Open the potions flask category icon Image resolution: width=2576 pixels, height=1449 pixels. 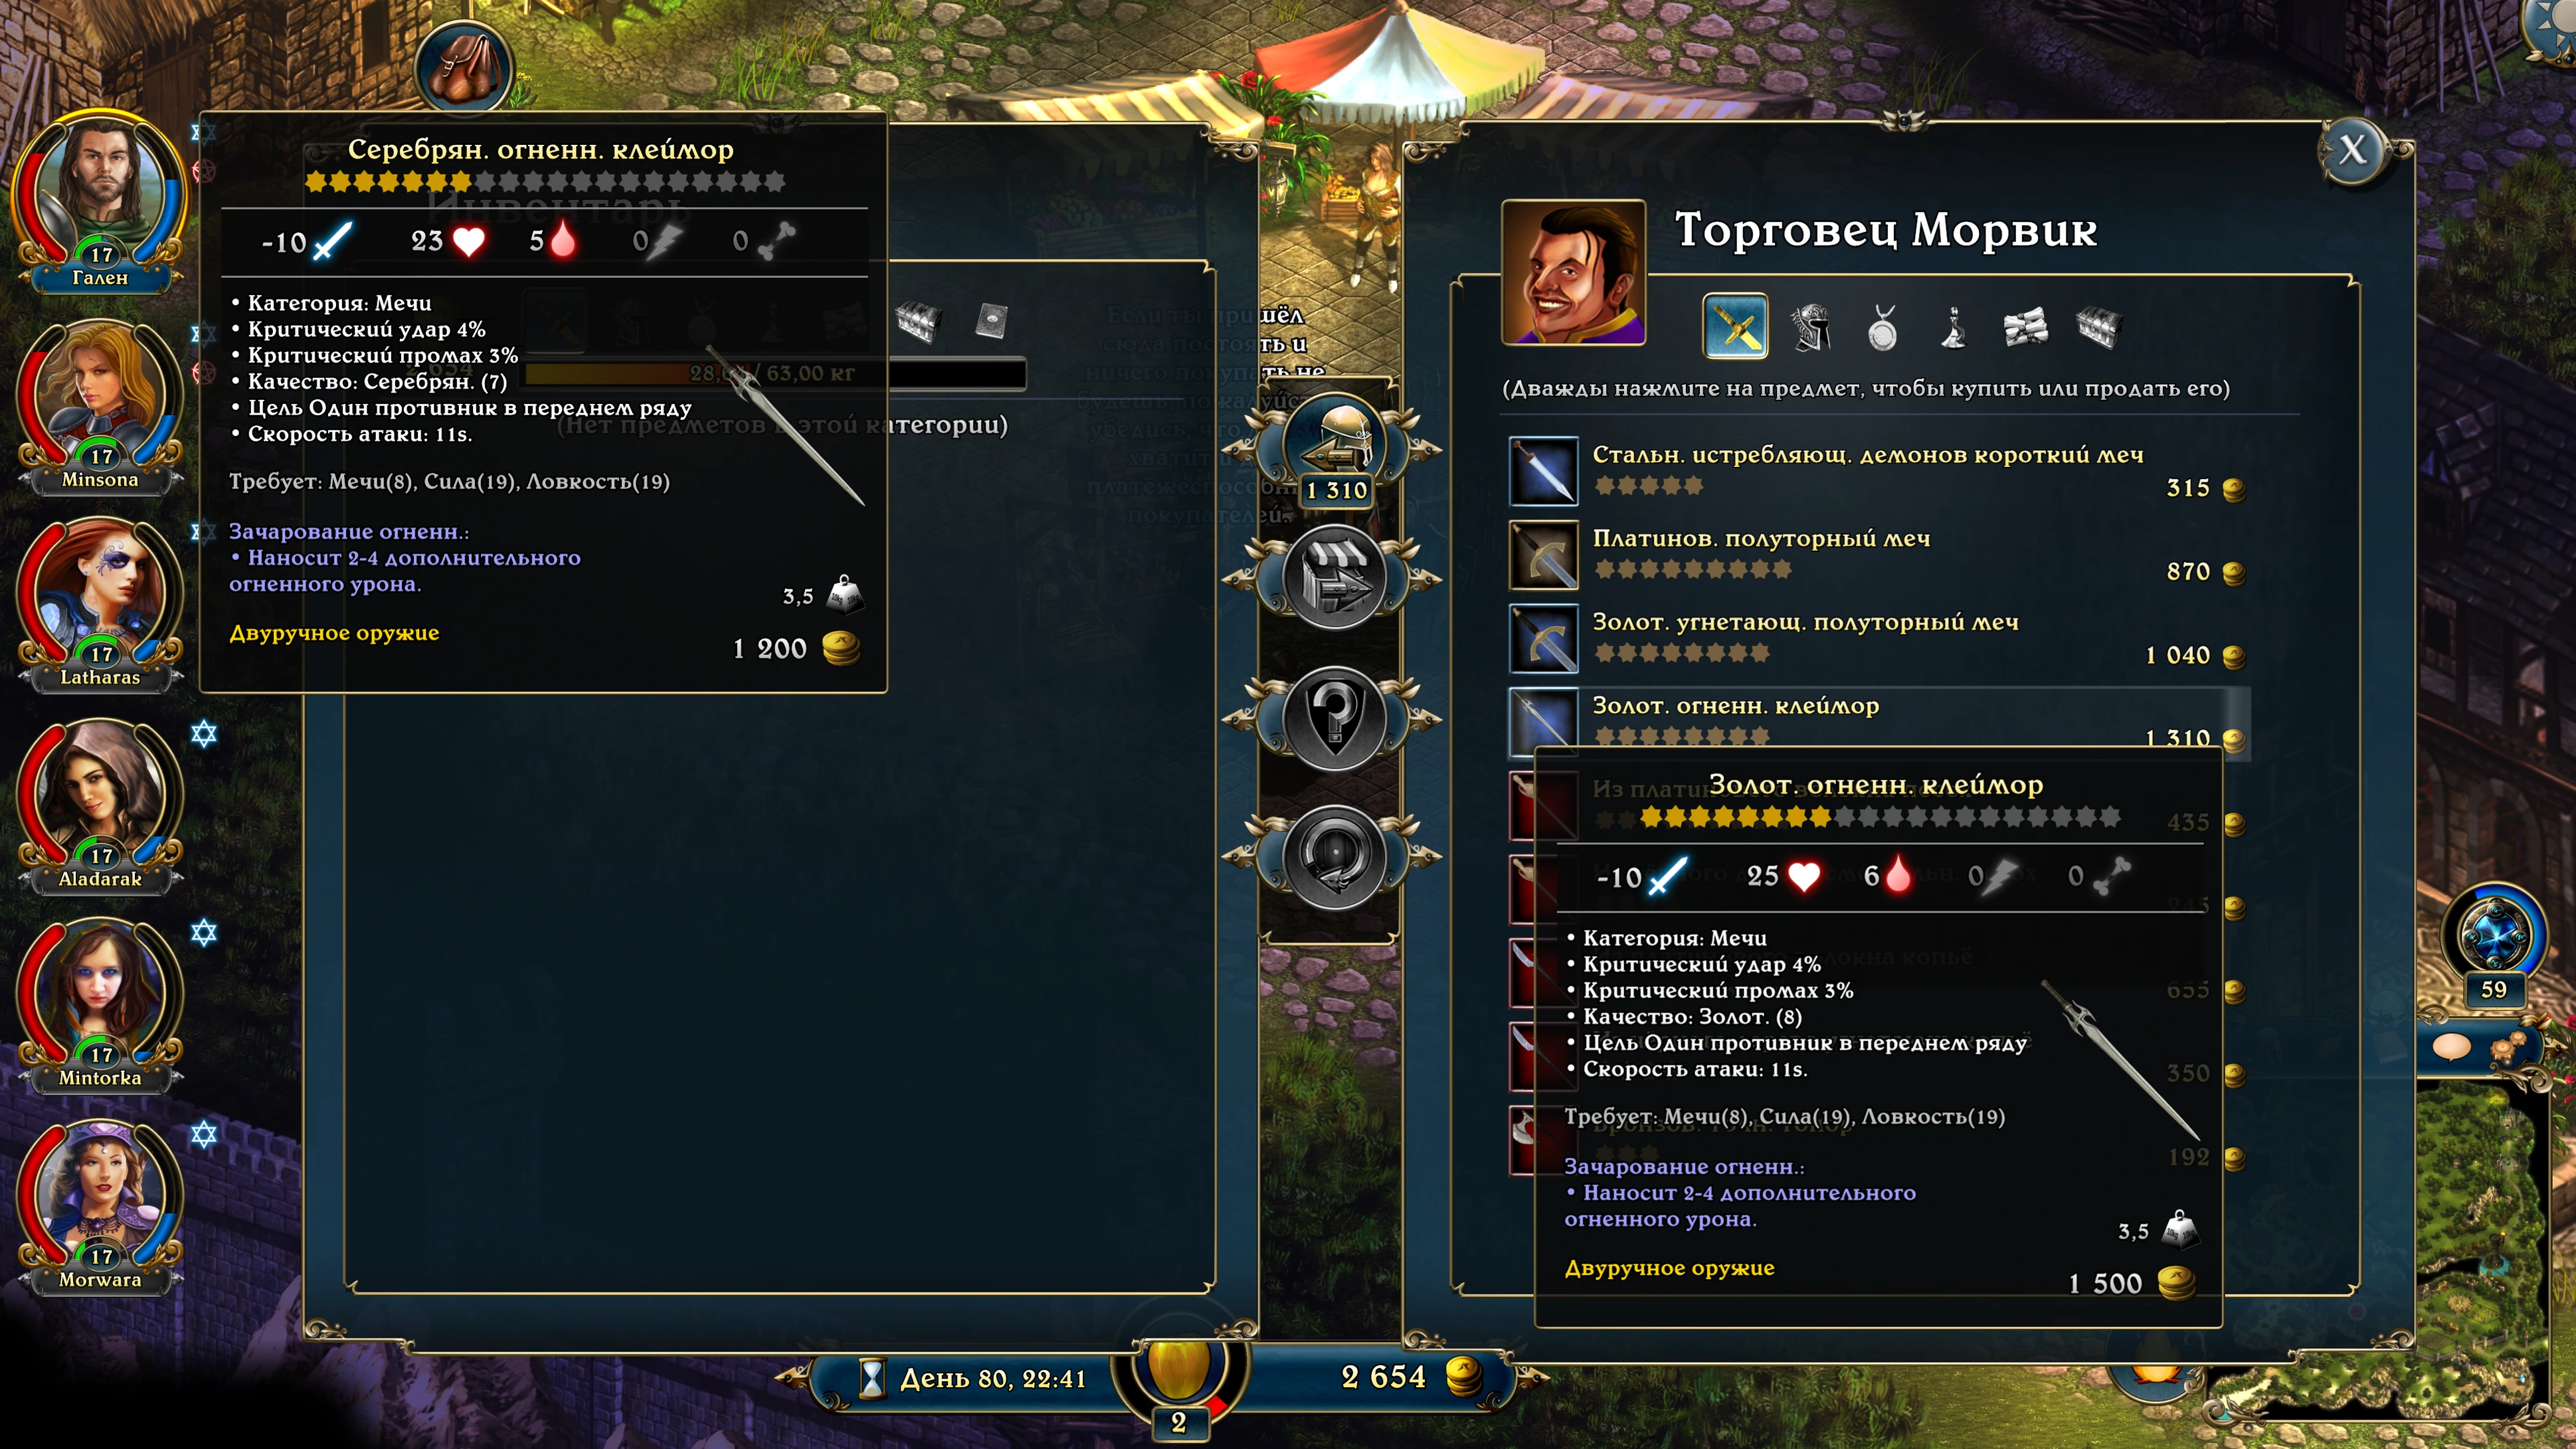coord(1953,327)
